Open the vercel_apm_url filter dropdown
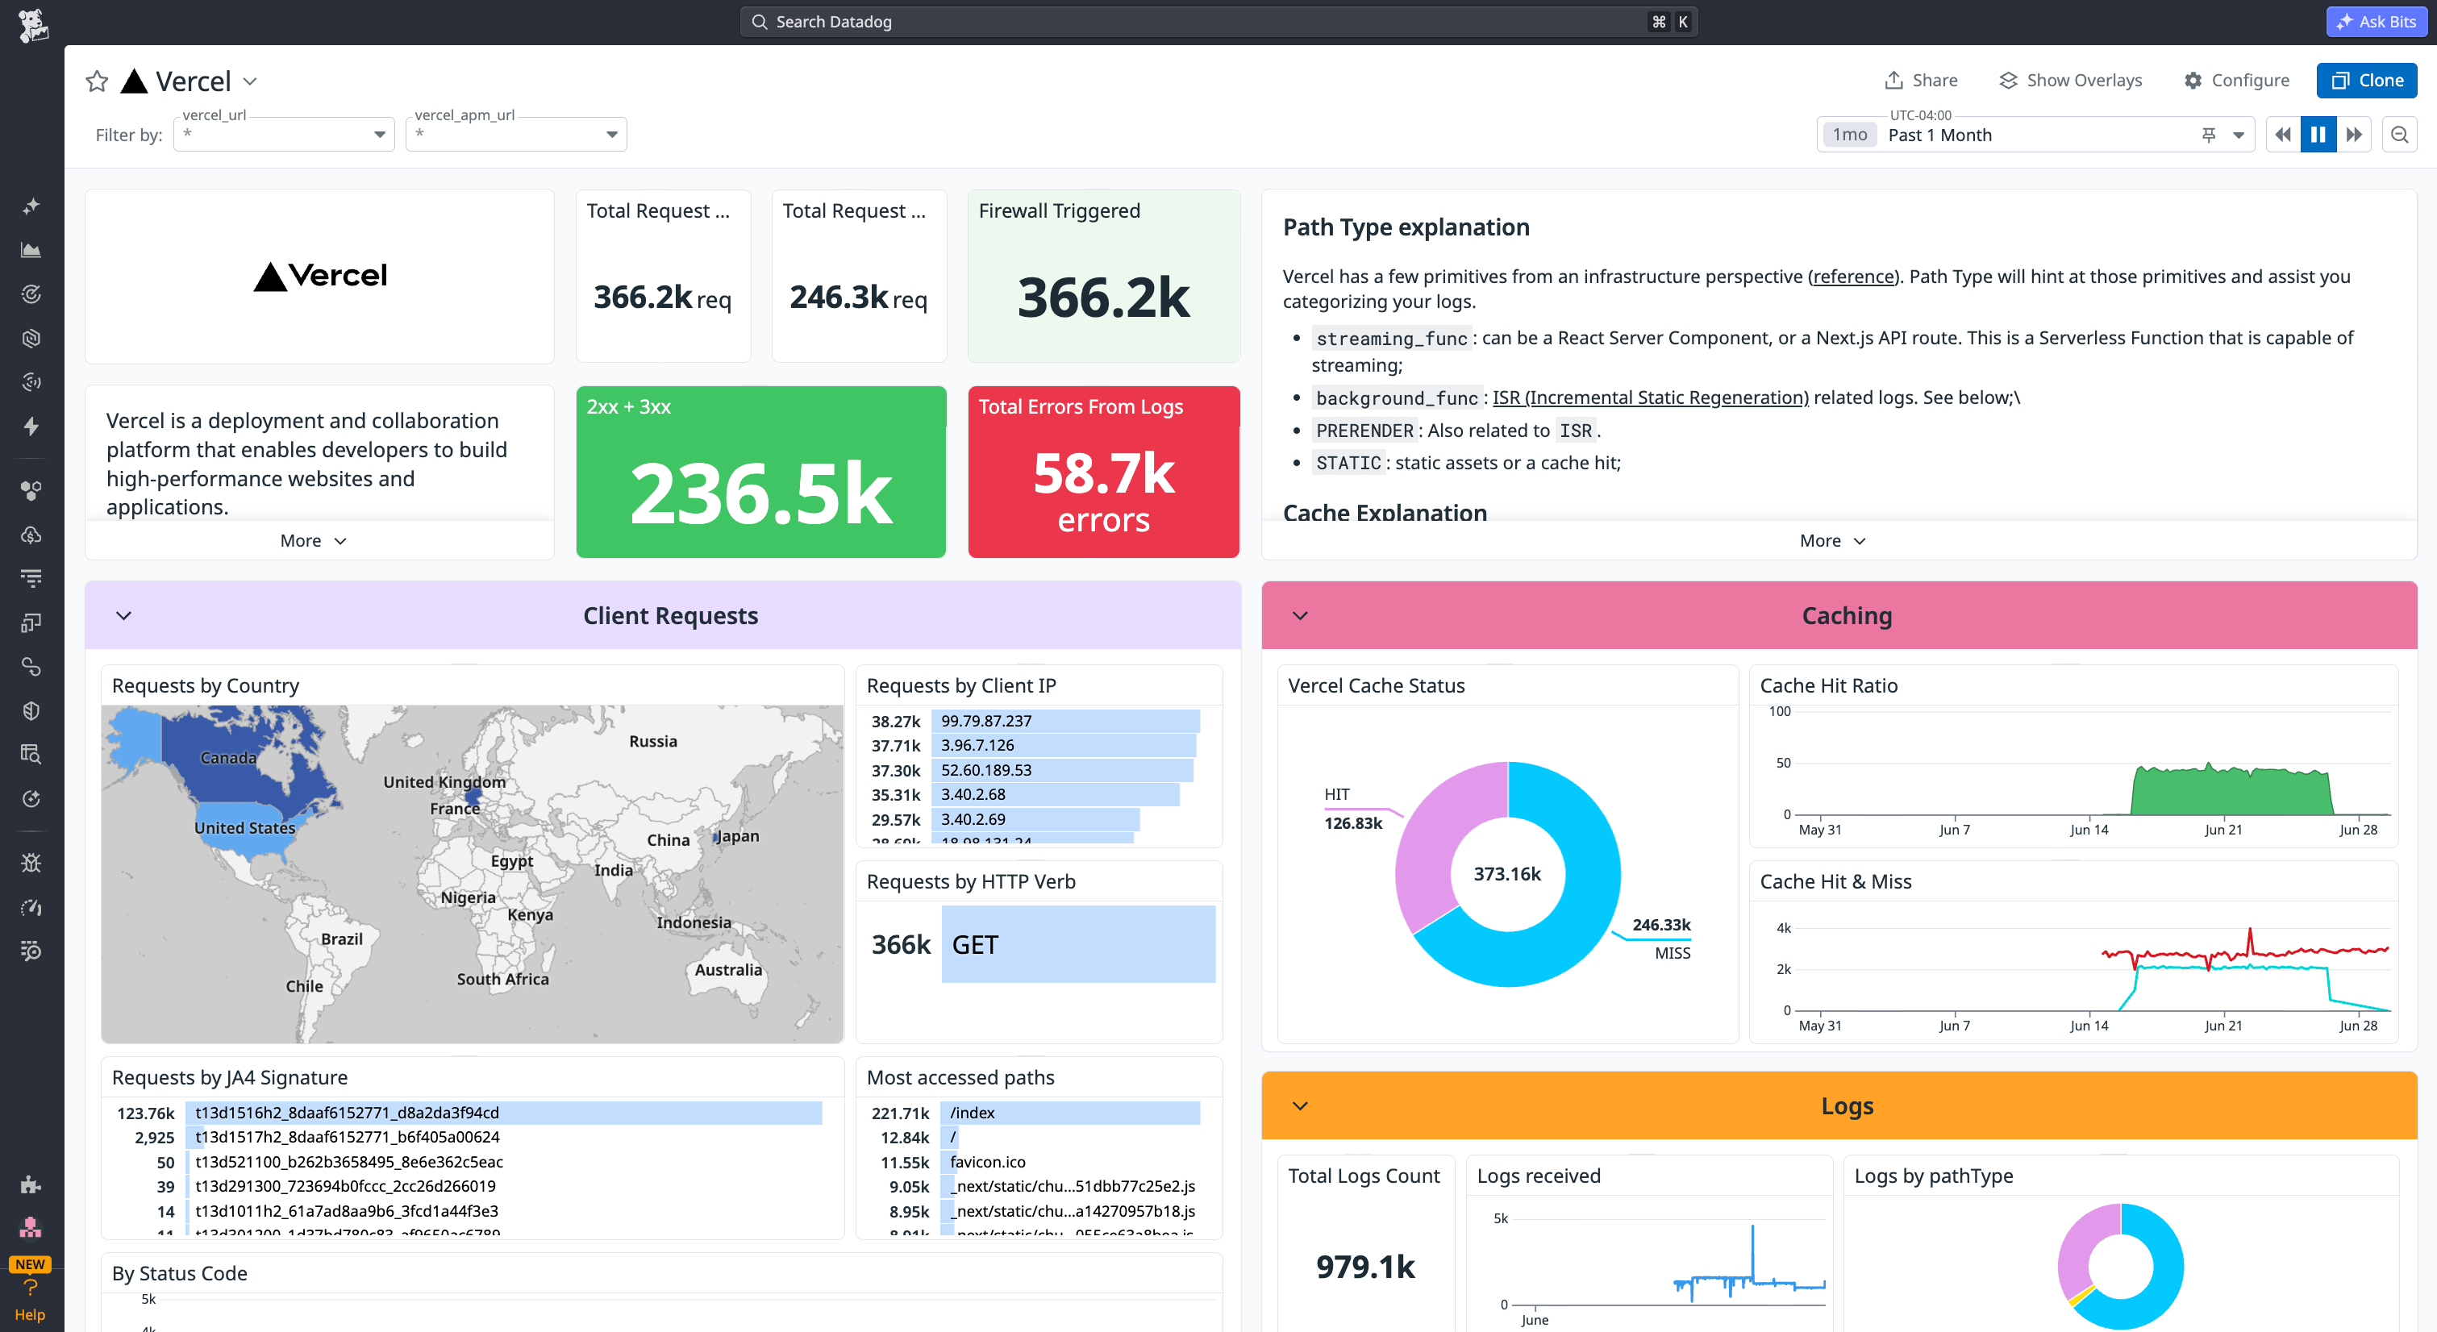This screenshot has height=1332, width=2437. 517,135
